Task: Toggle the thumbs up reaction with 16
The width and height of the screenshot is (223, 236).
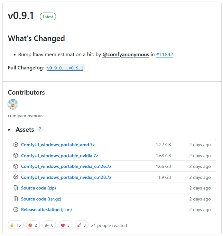Action: pyautogui.click(x=16, y=225)
